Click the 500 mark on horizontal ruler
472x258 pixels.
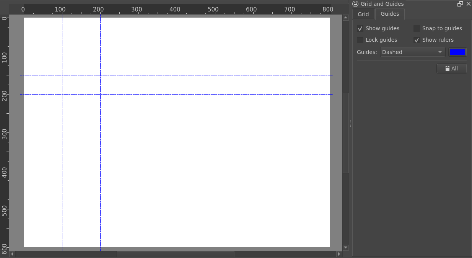[213, 10]
